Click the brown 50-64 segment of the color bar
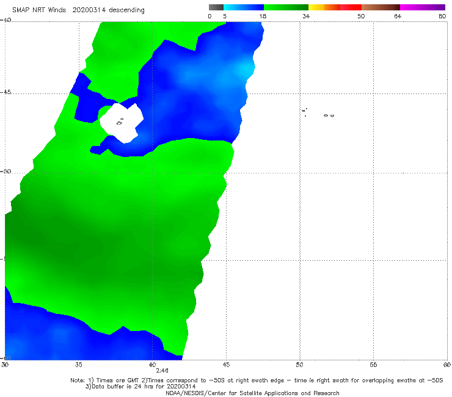This screenshot has width=452, height=397. point(381,7)
